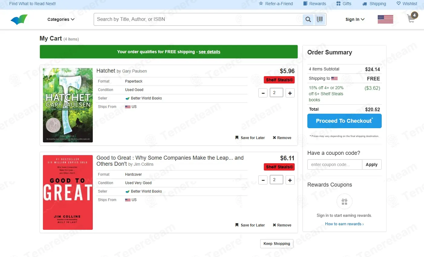The width and height of the screenshot is (424, 257).
Task: Save Hatchet for later
Action: click(x=250, y=138)
